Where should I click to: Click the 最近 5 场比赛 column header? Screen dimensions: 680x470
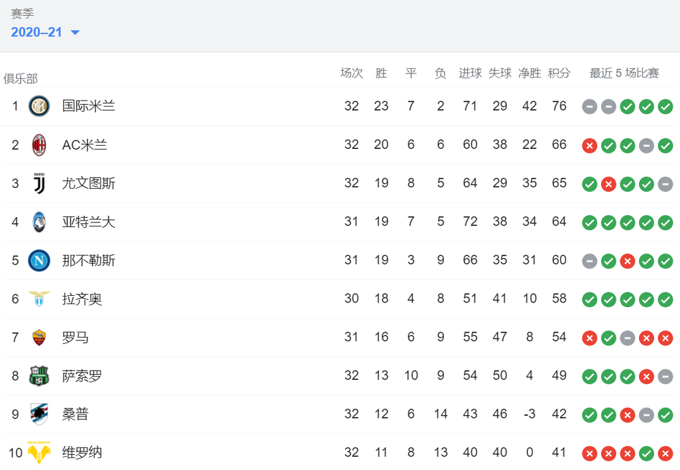click(624, 73)
